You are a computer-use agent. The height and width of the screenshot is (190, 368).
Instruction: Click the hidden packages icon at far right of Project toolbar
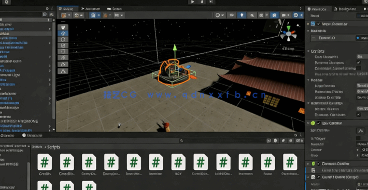tap(300, 140)
